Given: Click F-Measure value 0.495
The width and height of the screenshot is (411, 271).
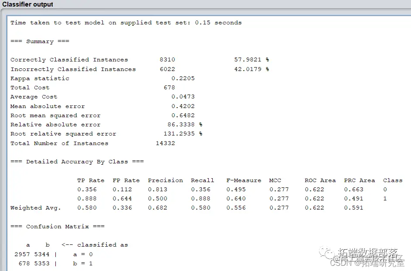Looking at the screenshot, I should [x=236, y=190].
